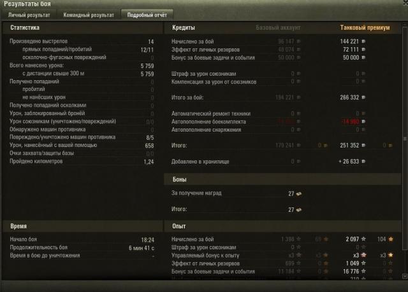Toggle the premium x3 experience bonus star

(363, 255)
